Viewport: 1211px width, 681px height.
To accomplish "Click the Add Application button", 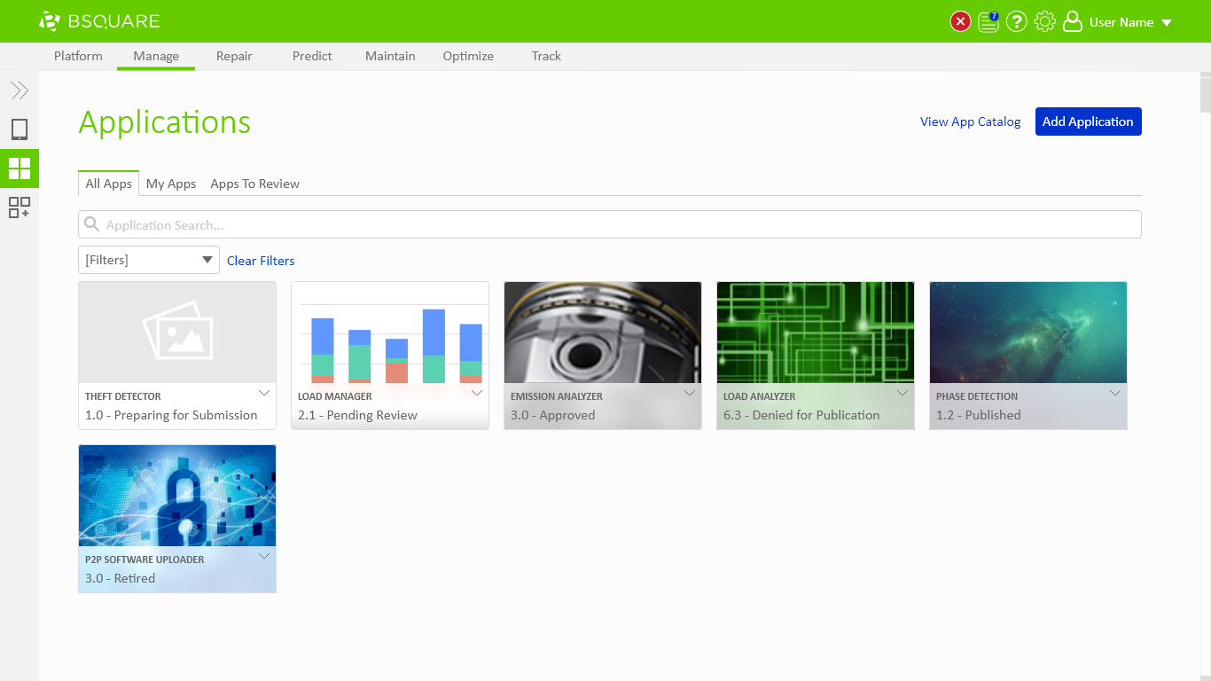I will (x=1088, y=121).
